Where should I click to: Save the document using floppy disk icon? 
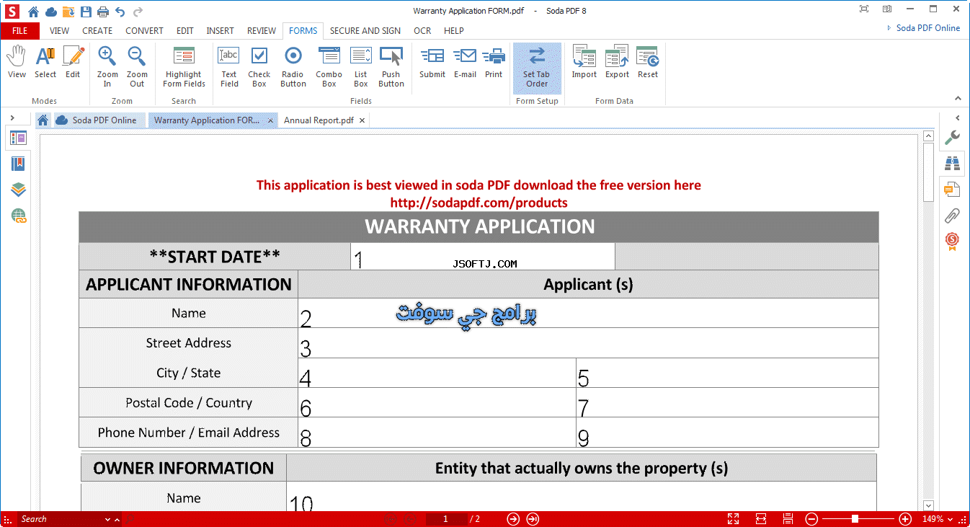pos(86,12)
